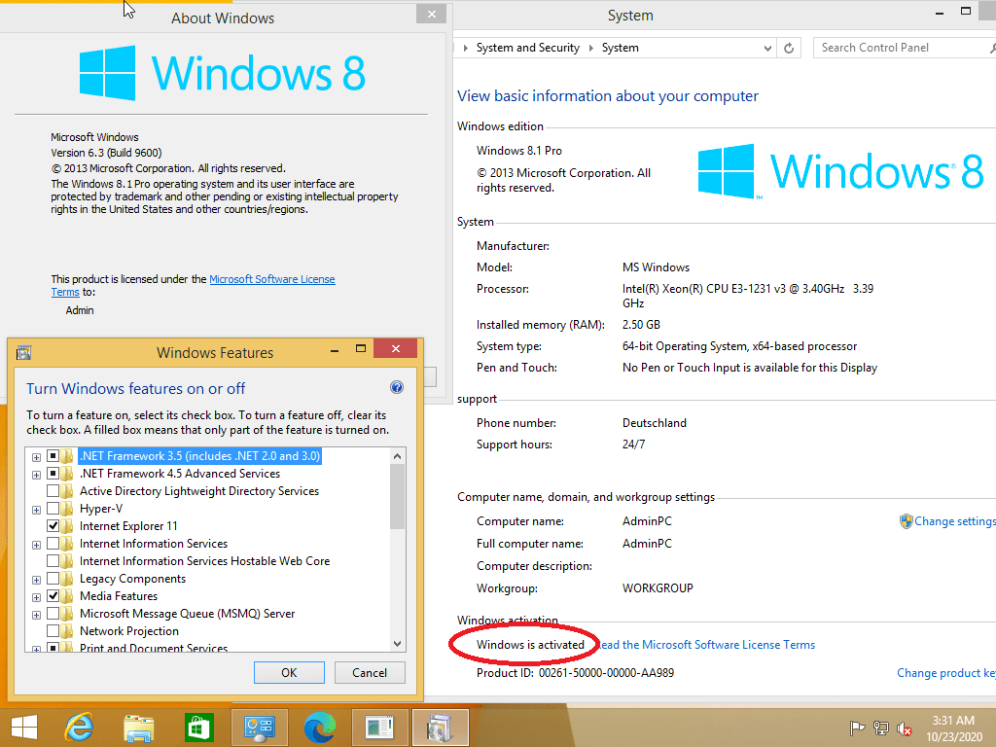This screenshot has height=747, width=996.
Task: Expand the Internet Information Services node
Action: 36,545
